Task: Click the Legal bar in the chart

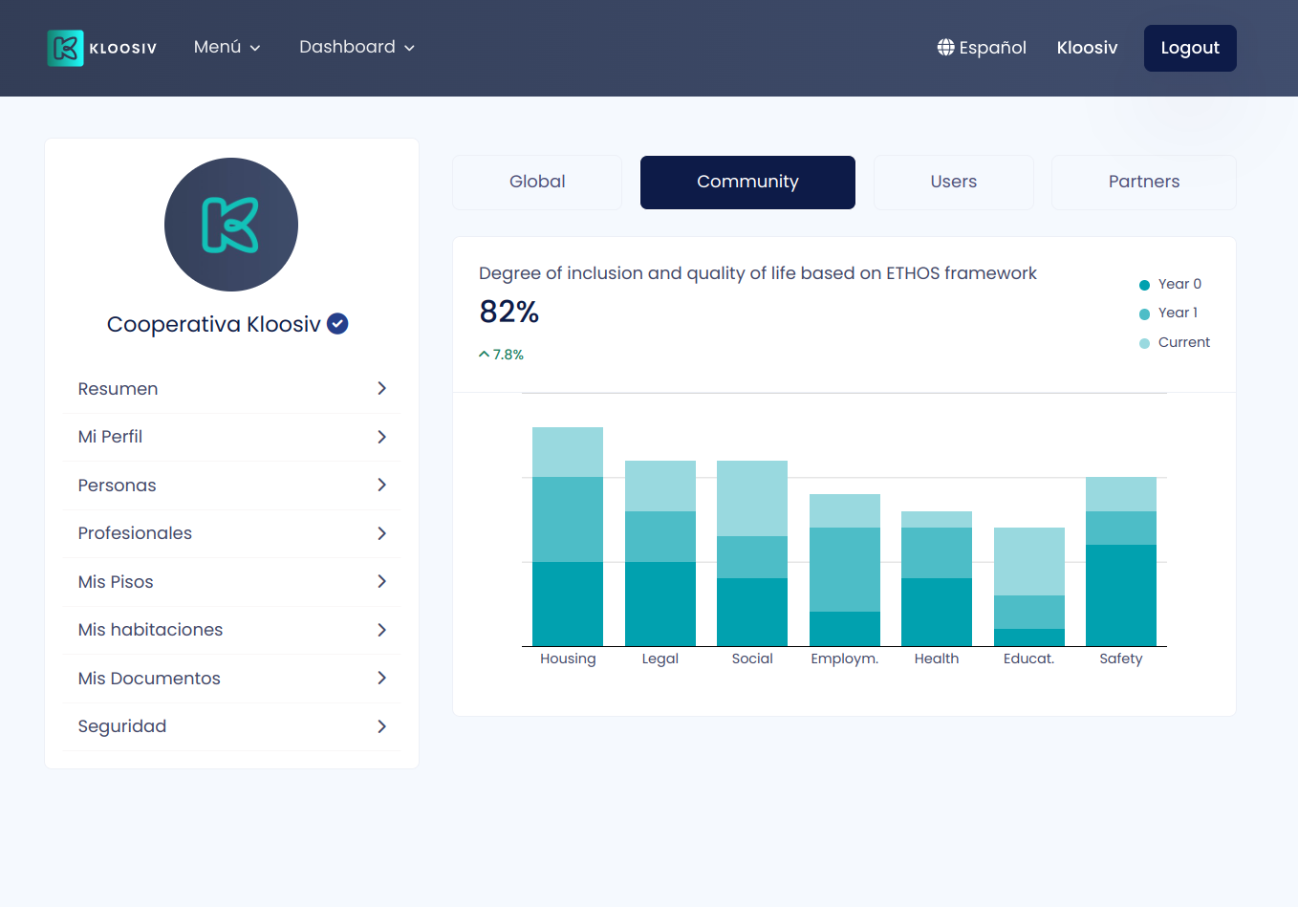Action: (660, 553)
